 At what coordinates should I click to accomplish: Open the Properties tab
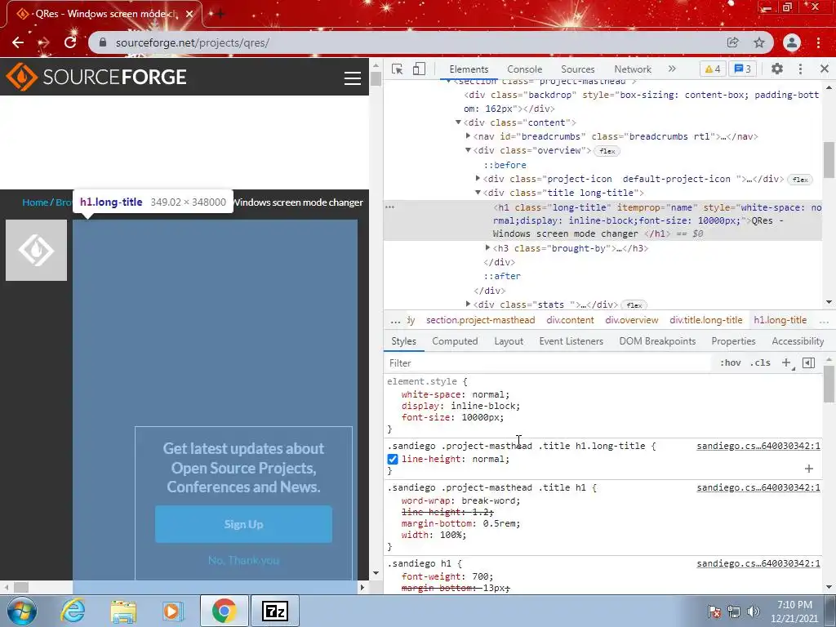tap(734, 341)
